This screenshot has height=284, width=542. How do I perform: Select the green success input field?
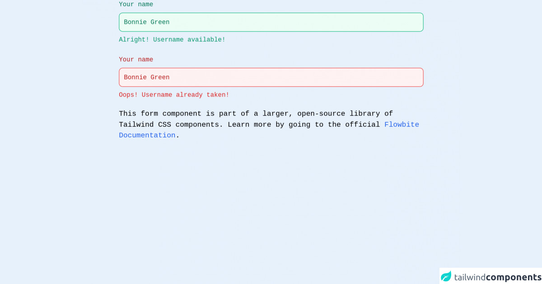271,22
